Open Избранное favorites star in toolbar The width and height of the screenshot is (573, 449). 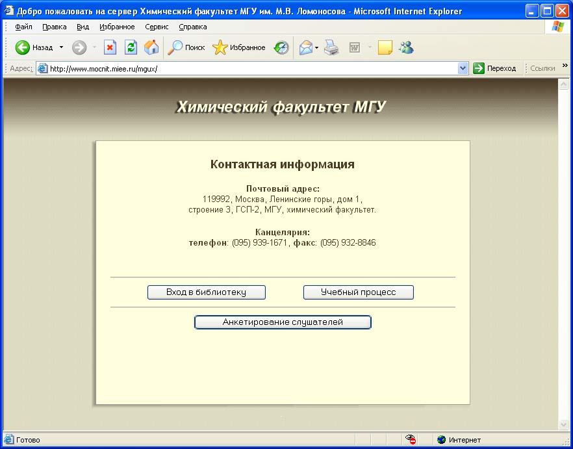click(x=238, y=47)
